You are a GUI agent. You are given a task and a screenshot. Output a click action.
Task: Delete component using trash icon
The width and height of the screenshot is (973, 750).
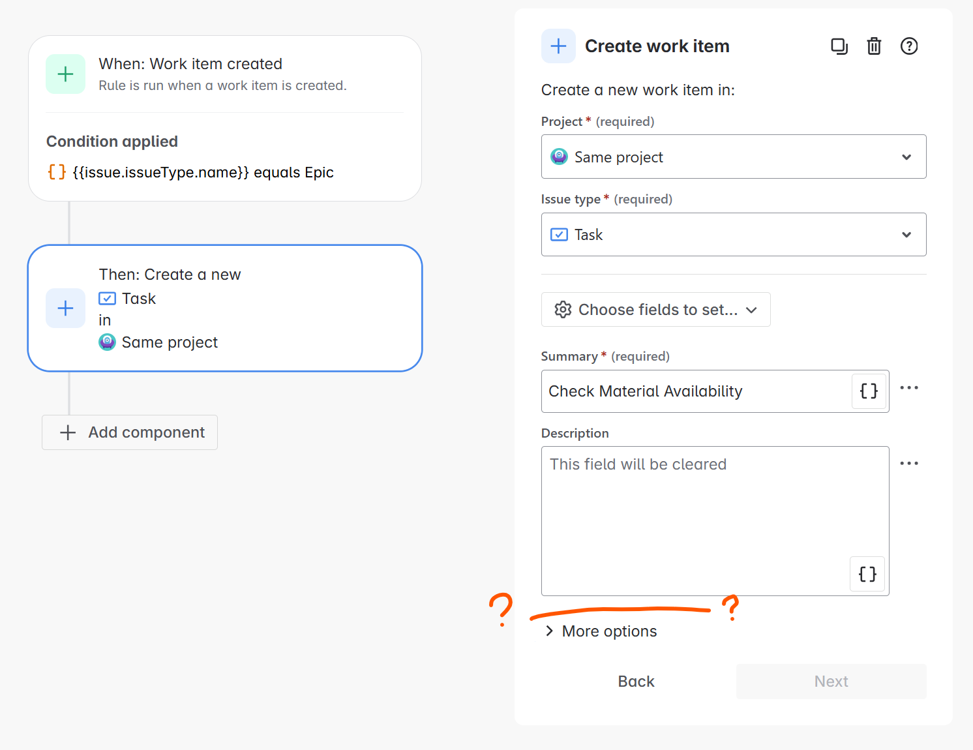874,46
